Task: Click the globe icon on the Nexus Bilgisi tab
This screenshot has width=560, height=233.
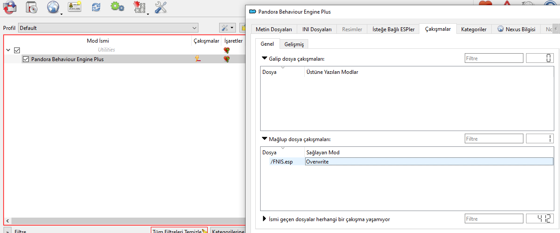Action: coord(500,29)
